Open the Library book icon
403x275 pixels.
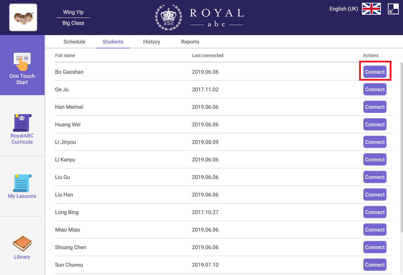coord(22,243)
